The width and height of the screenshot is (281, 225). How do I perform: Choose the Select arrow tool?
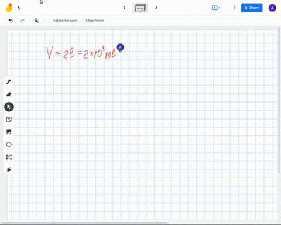[9, 107]
